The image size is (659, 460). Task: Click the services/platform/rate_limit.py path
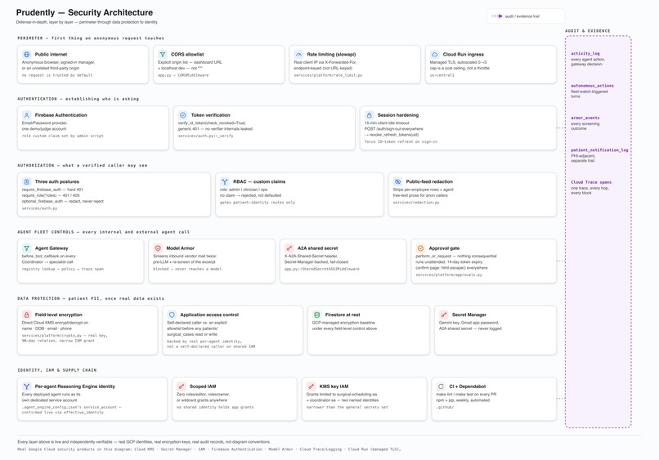coord(328,75)
